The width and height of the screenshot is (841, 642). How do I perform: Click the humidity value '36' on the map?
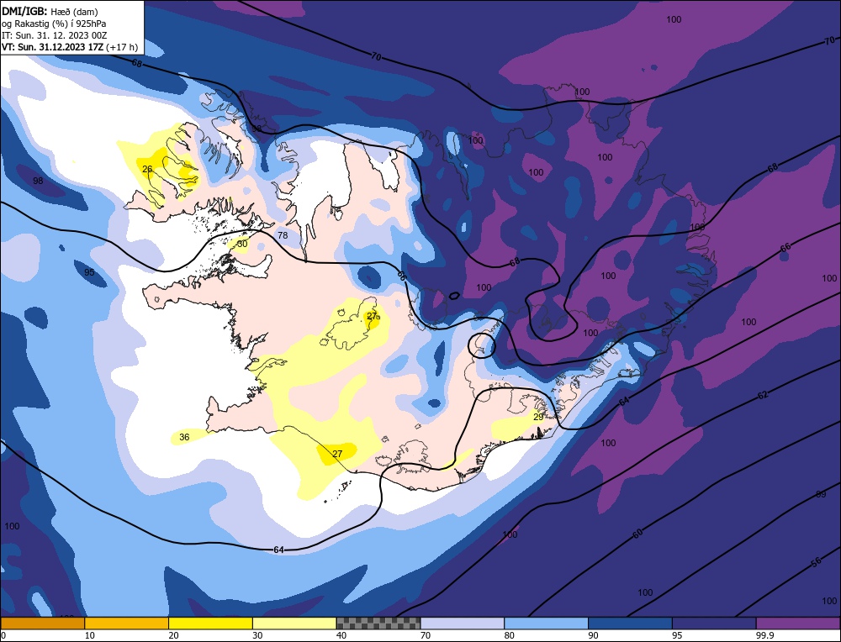(184, 437)
